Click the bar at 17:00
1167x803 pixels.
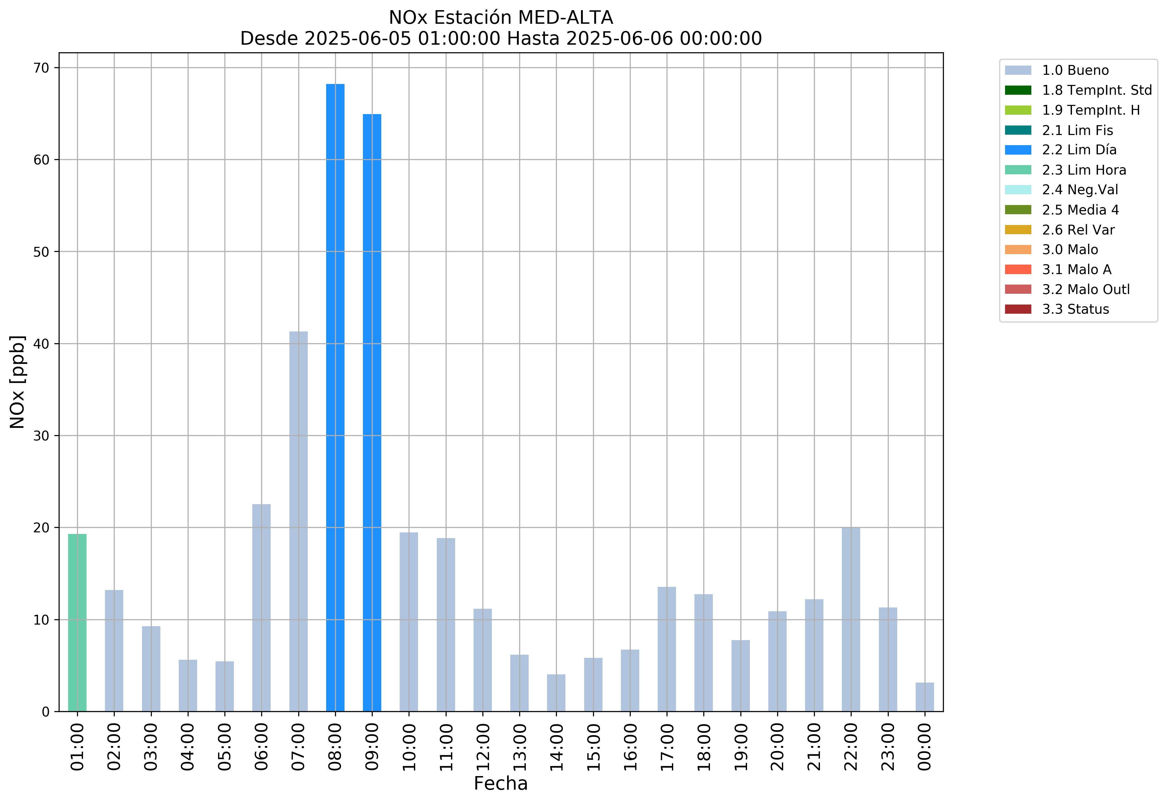click(x=667, y=649)
